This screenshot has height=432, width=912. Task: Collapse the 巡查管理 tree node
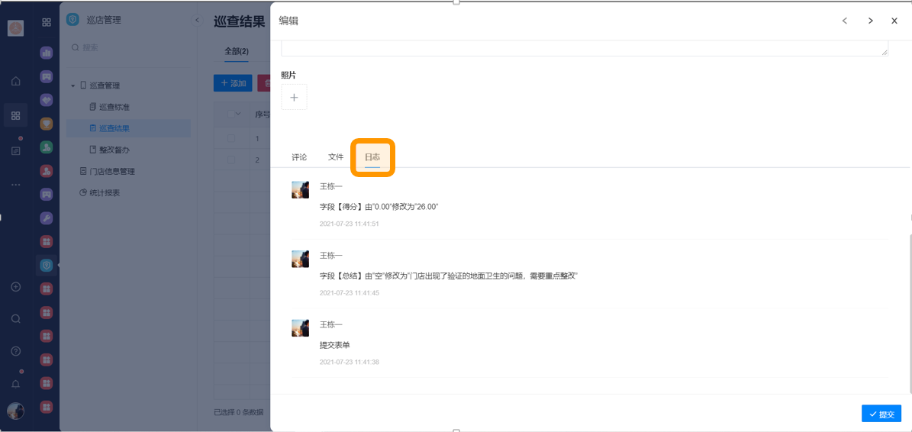coord(73,85)
